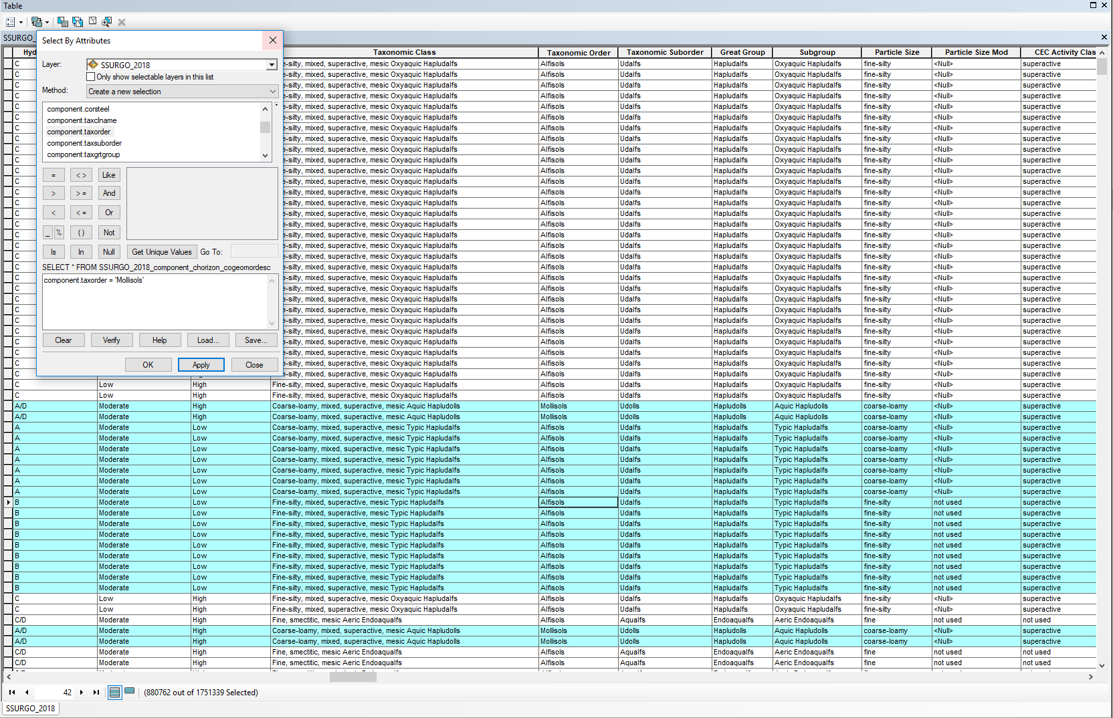Open the Related Tables icon
This screenshot has height=718, width=1113.
(36, 22)
